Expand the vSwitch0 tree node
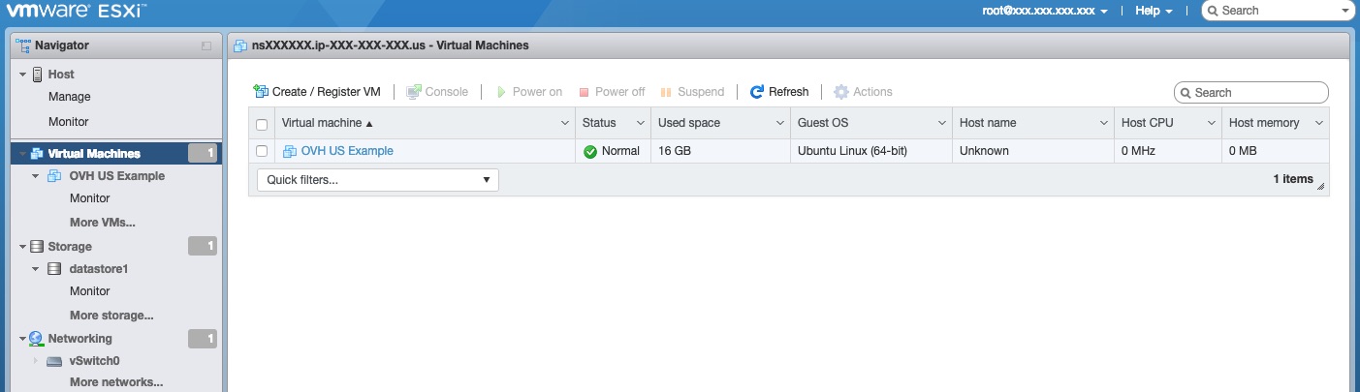 tap(35, 361)
